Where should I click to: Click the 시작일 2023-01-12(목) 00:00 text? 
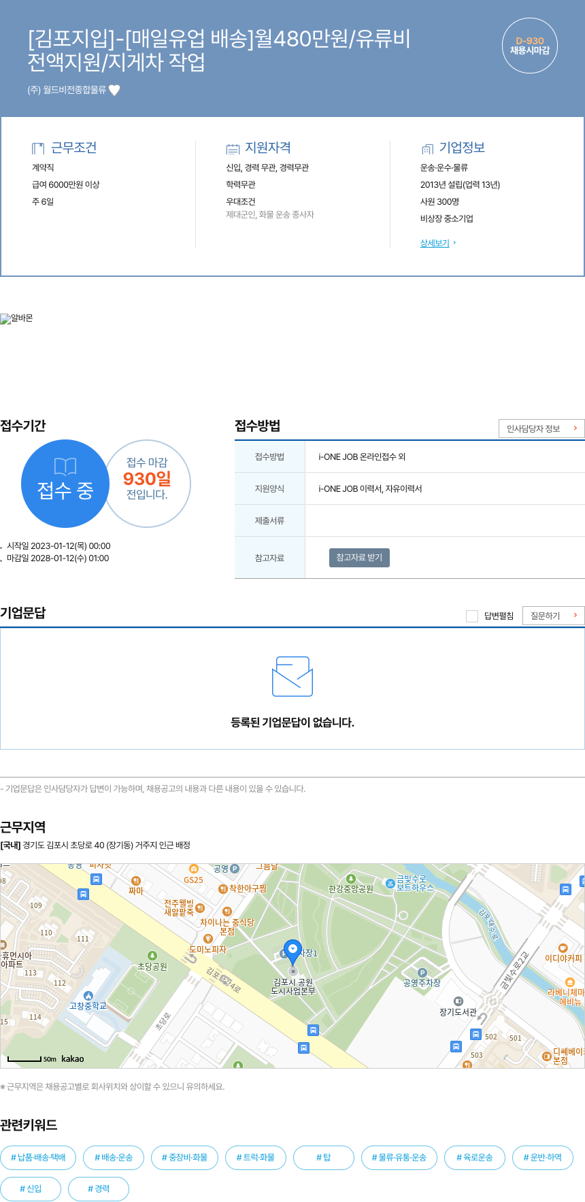coord(58,546)
